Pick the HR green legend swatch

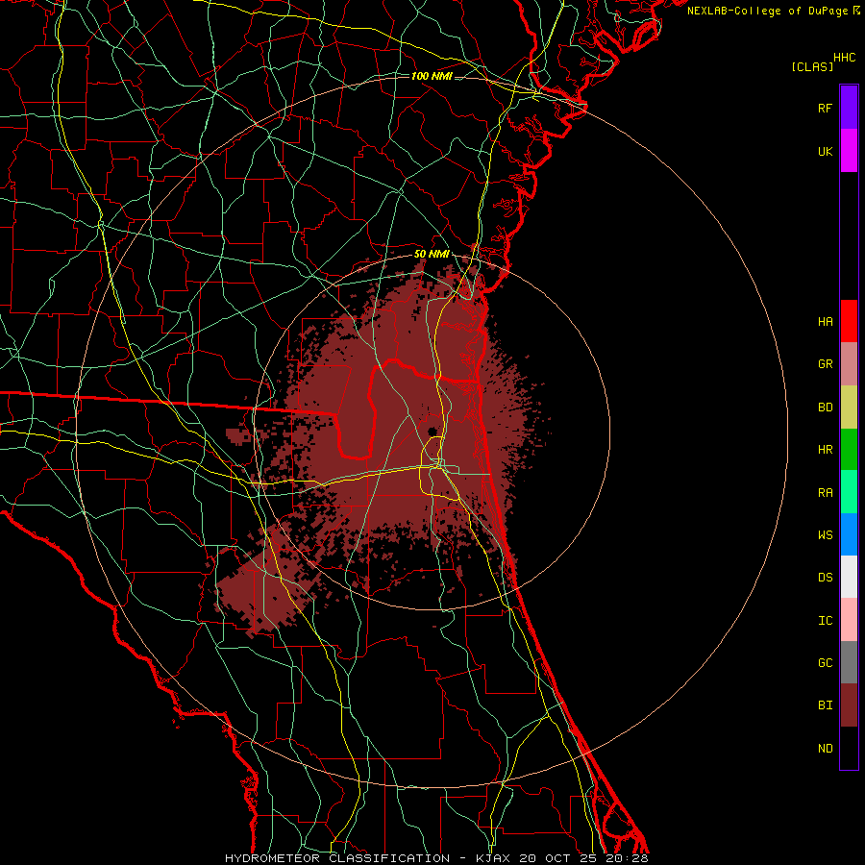pyautogui.click(x=849, y=450)
